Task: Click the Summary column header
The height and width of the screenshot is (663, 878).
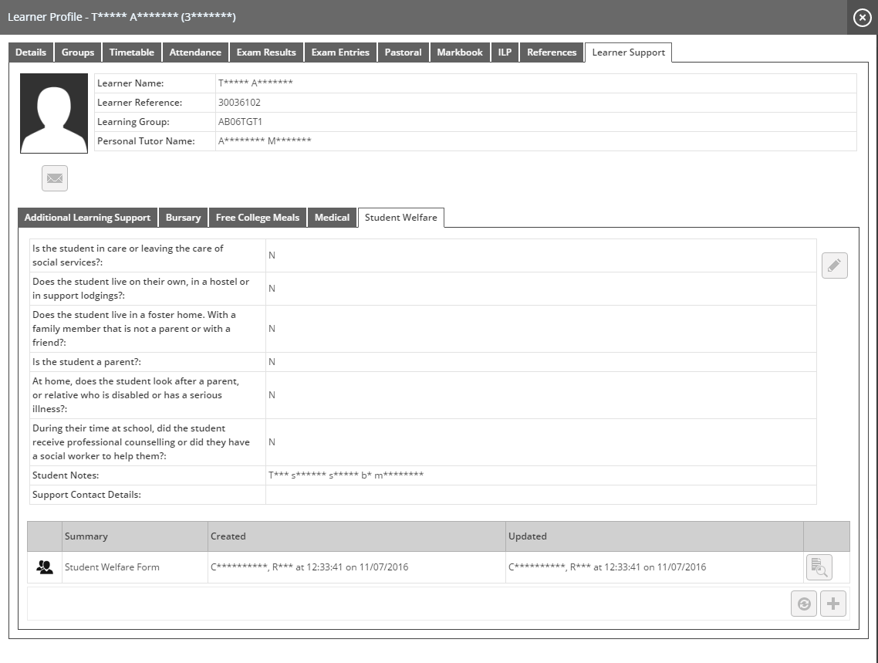Action: (86, 536)
